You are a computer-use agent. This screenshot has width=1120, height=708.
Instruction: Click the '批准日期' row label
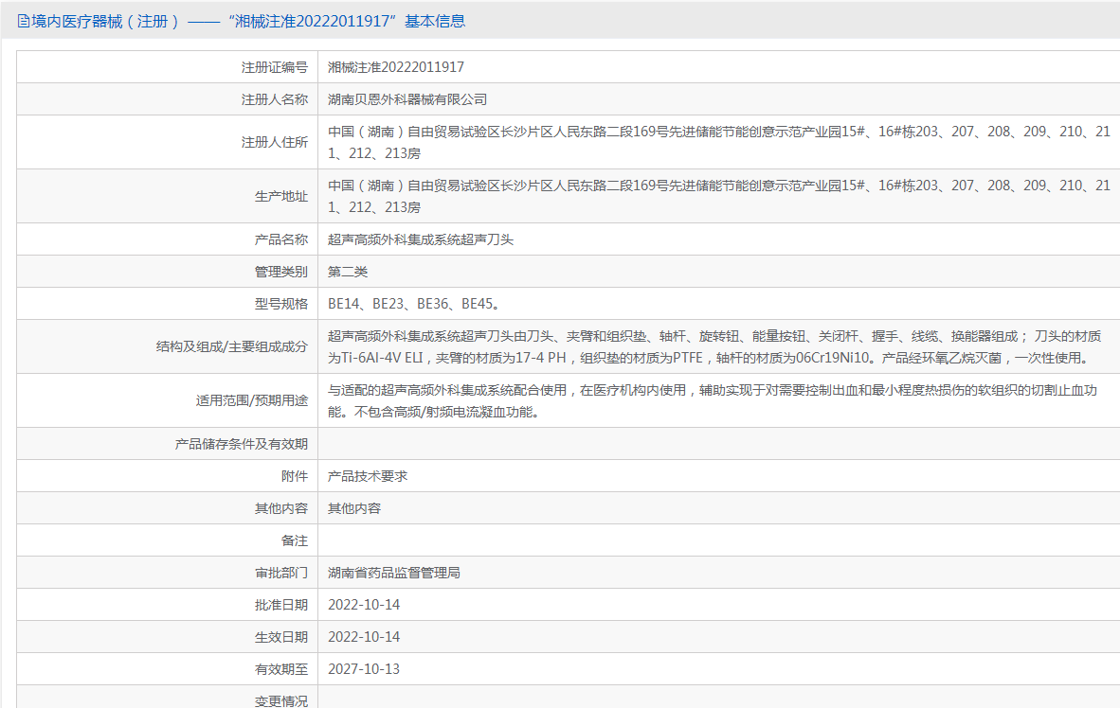coord(281,605)
